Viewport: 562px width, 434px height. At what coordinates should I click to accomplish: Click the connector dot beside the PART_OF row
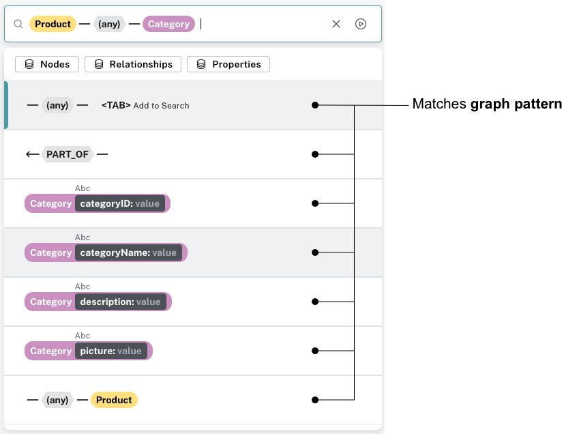314,154
